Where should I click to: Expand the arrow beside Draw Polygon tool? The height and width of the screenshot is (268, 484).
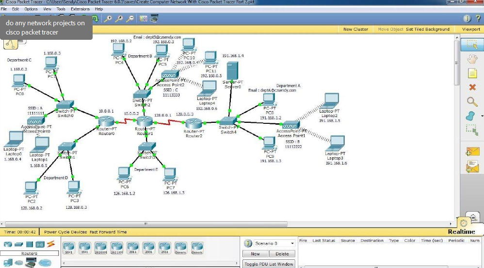(482, 116)
